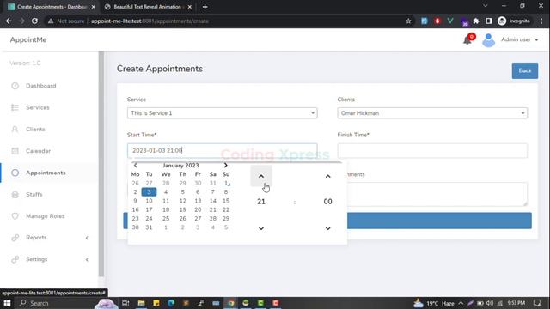Click the Finish Time input field
This screenshot has width=550, height=309.
click(432, 151)
